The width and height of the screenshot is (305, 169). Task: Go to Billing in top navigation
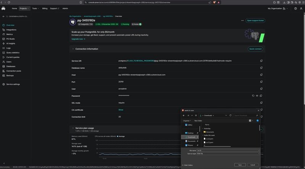[45, 8]
